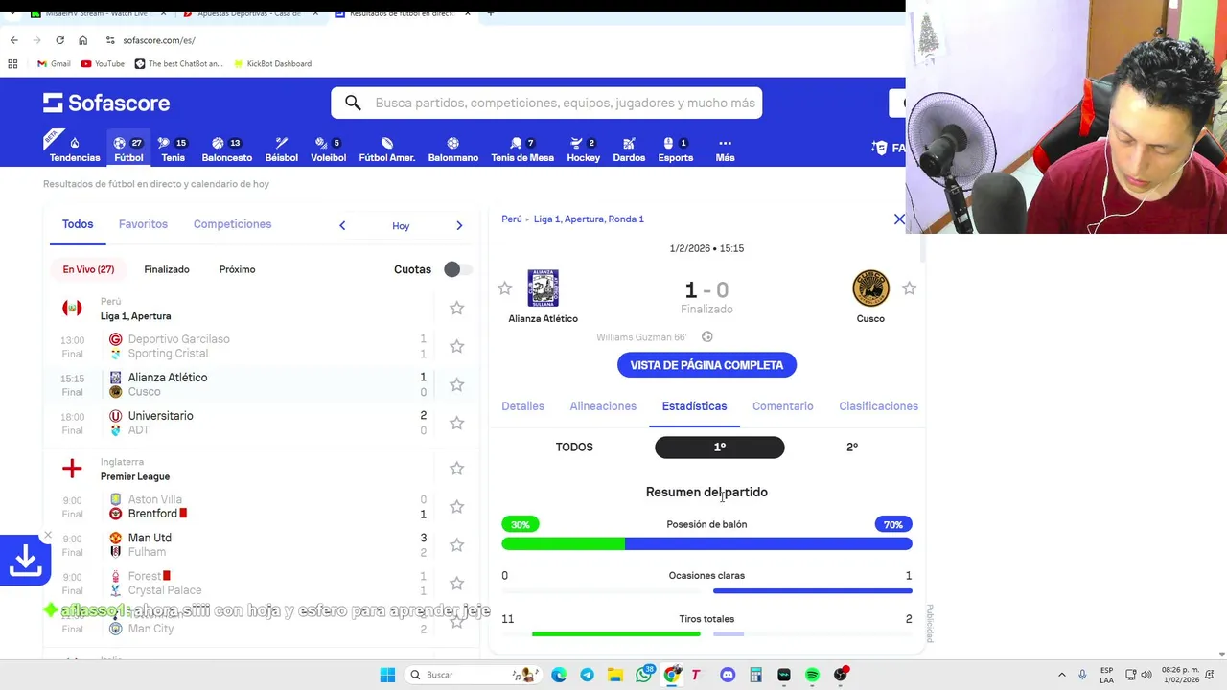
Task: Open the Fútbol Amer. category
Action: [x=387, y=149]
